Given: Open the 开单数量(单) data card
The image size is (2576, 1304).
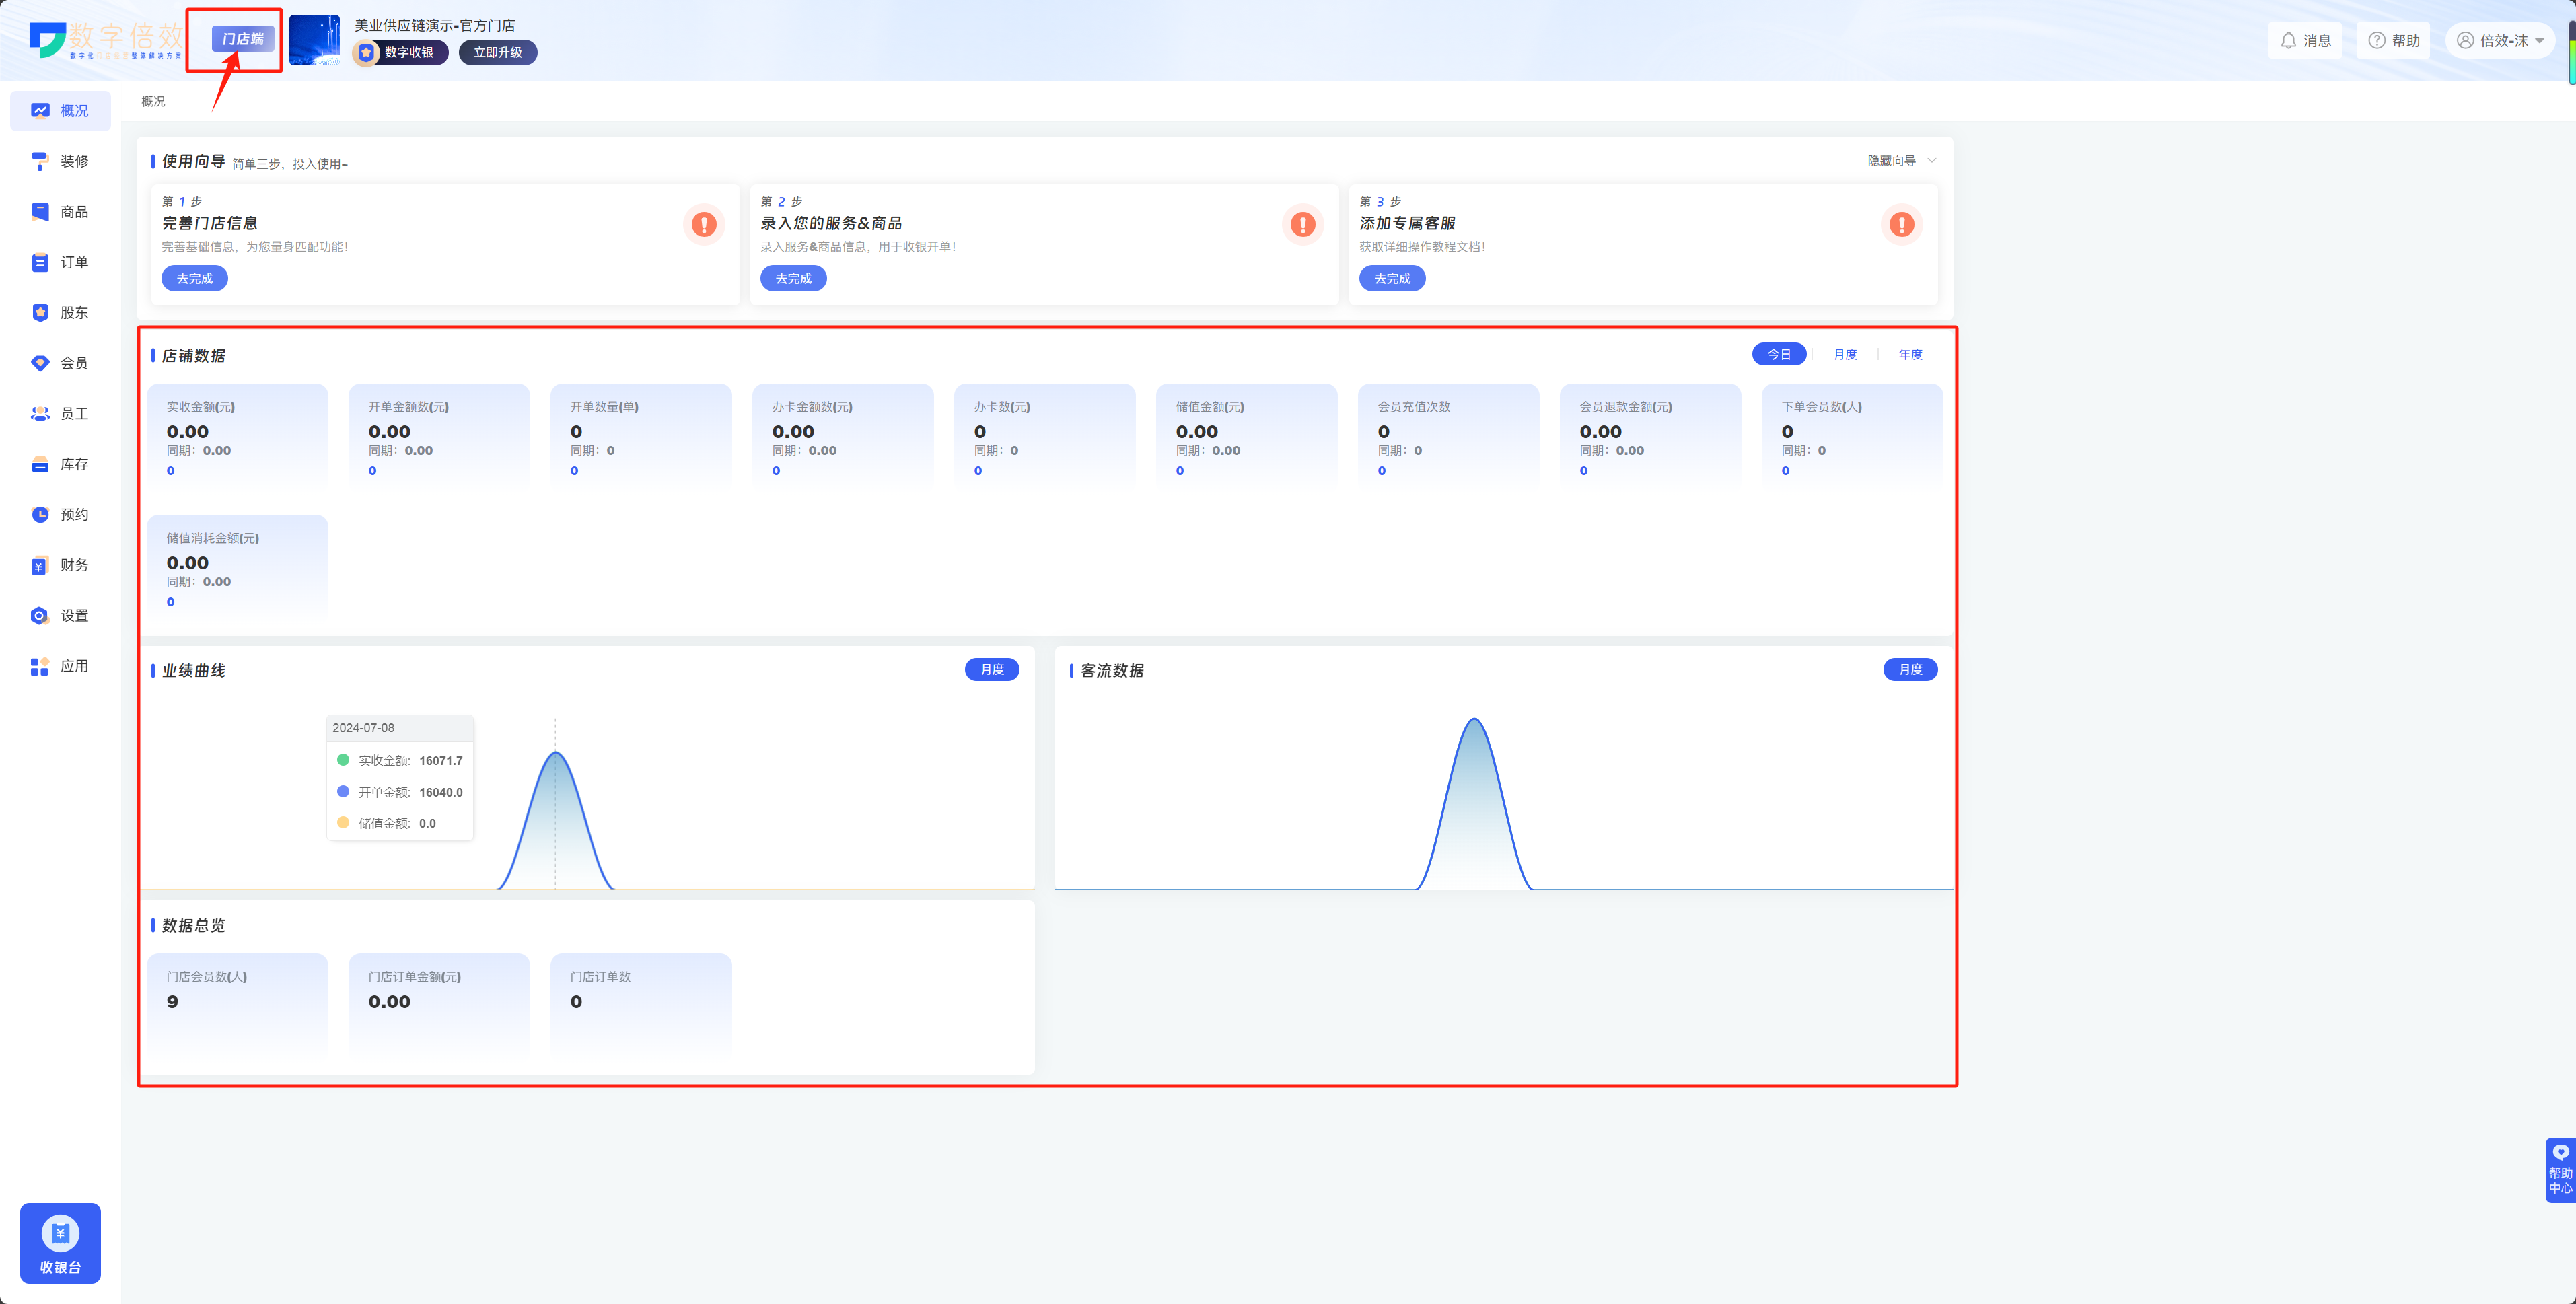Looking at the screenshot, I should 641,438.
